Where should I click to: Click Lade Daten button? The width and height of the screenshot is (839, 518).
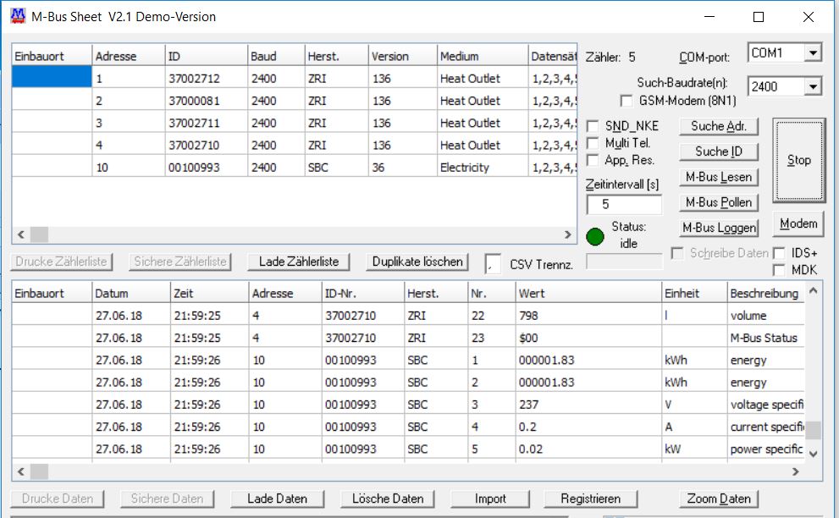pyautogui.click(x=277, y=499)
